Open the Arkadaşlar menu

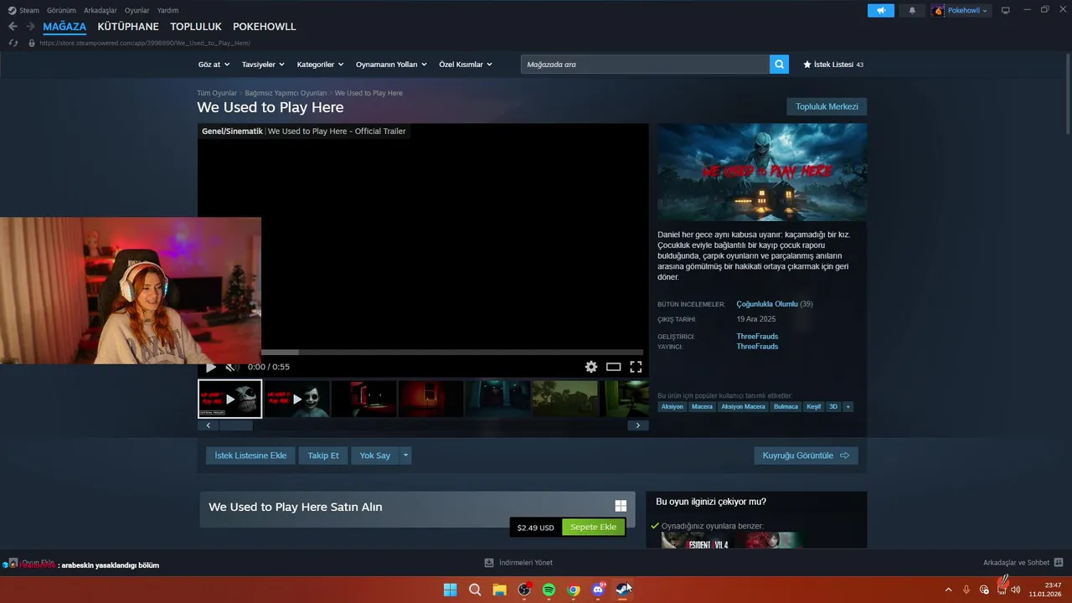tap(100, 10)
